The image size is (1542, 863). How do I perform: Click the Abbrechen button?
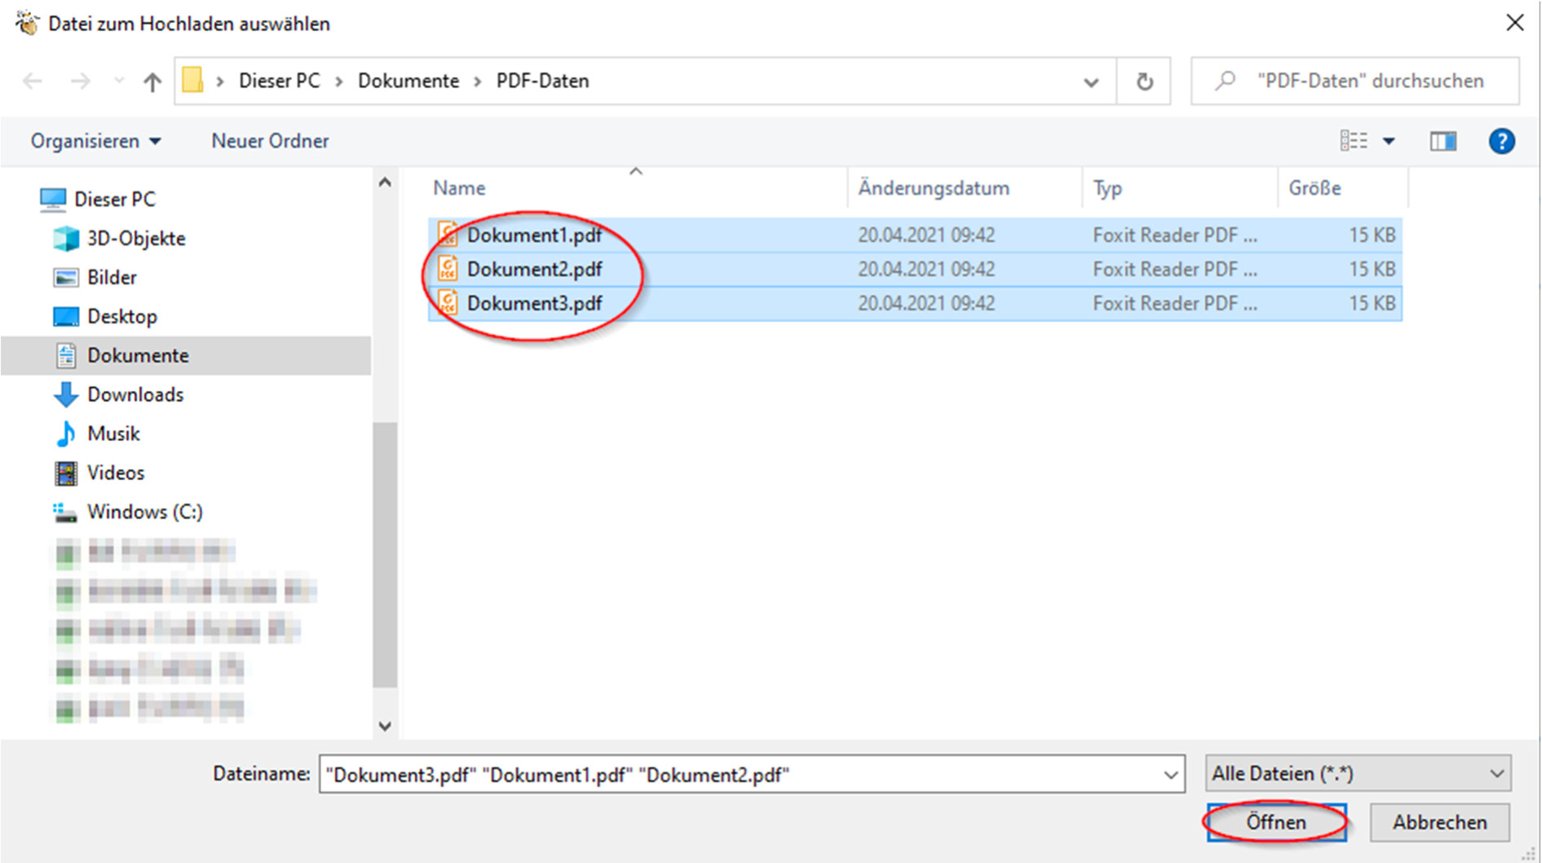coord(1439,822)
